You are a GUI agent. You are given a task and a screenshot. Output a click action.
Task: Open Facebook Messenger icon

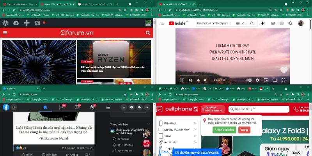pyautogui.click(x=132, y=107)
